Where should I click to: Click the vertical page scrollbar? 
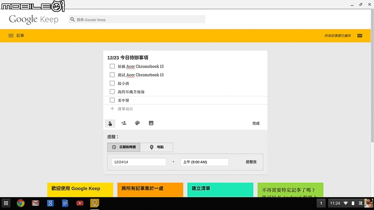(372, 76)
